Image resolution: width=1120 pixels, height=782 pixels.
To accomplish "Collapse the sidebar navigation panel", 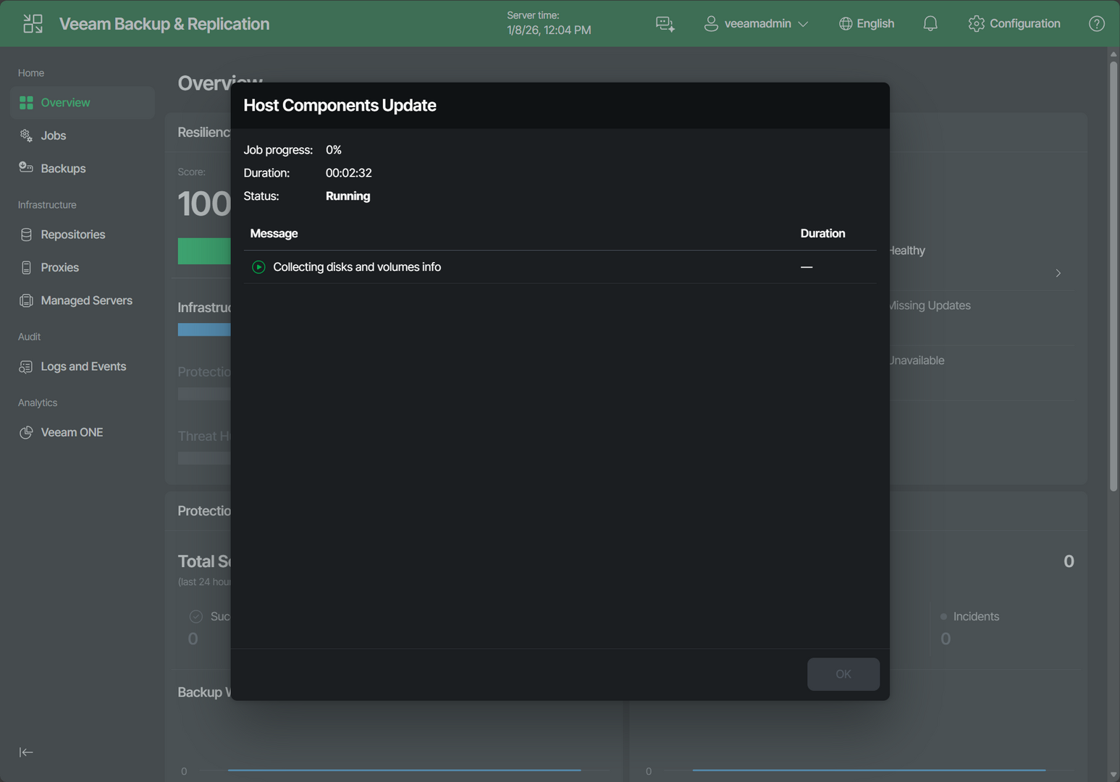I will pos(26,752).
